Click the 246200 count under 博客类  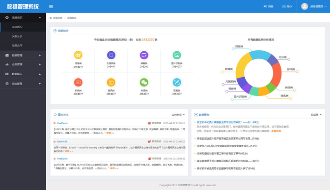coord(144,67)
